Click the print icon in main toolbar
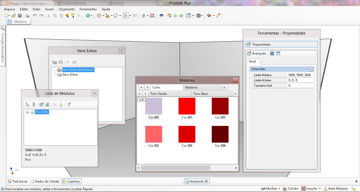The width and height of the screenshot is (360, 192). coord(27,16)
